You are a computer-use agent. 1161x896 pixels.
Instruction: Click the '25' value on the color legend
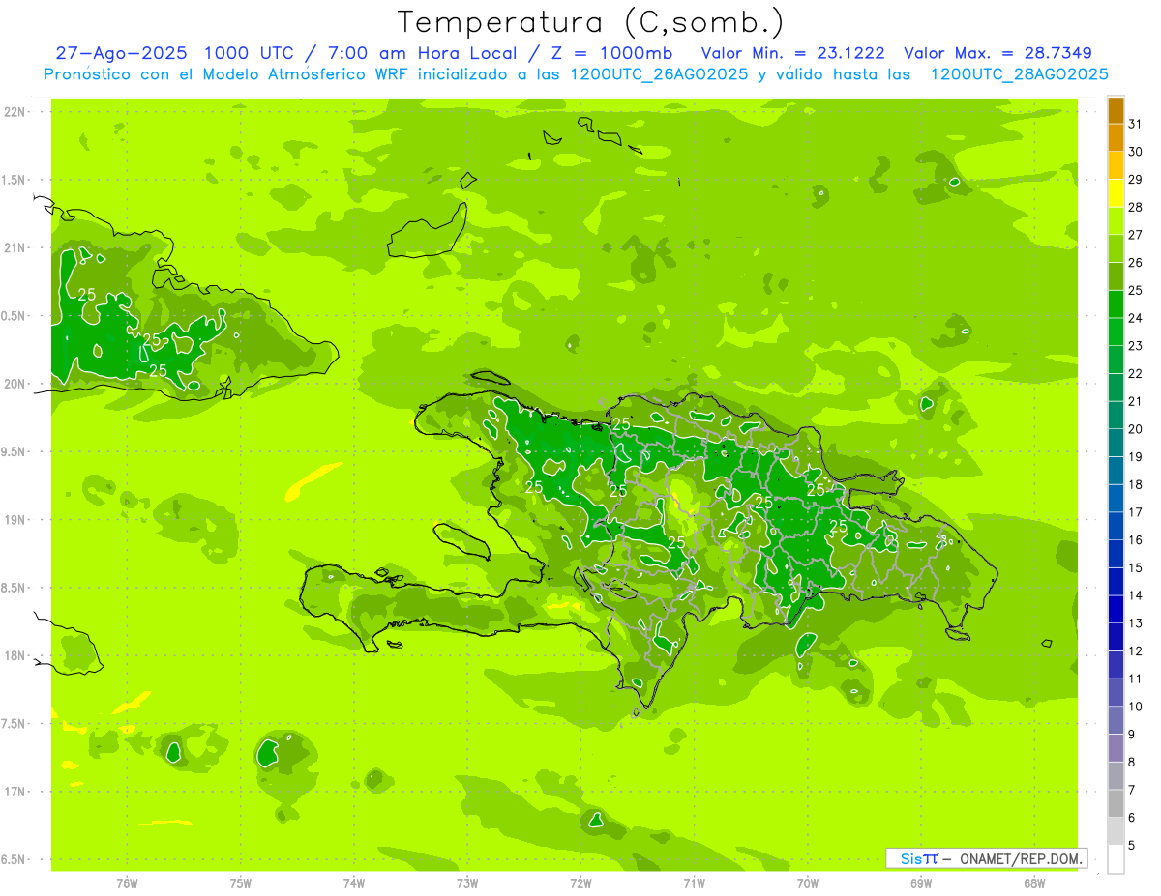(1135, 290)
